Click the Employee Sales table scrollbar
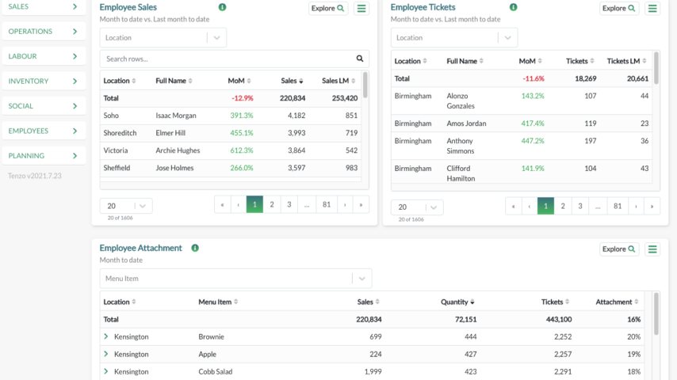 tap(365, 87)
